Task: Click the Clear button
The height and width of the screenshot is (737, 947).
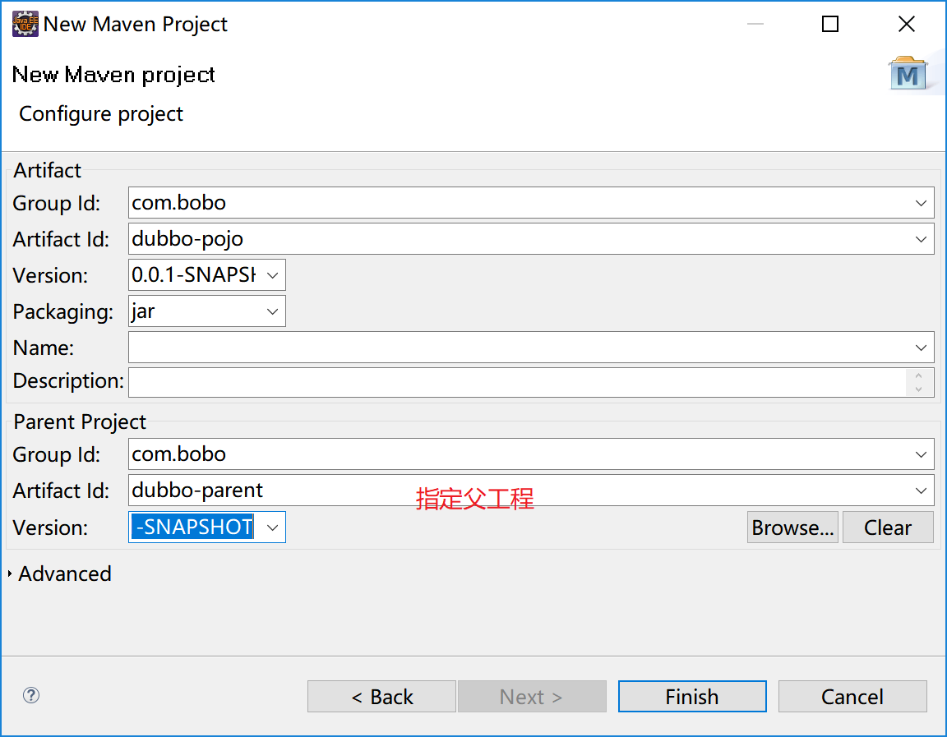Action: (888, 527)
